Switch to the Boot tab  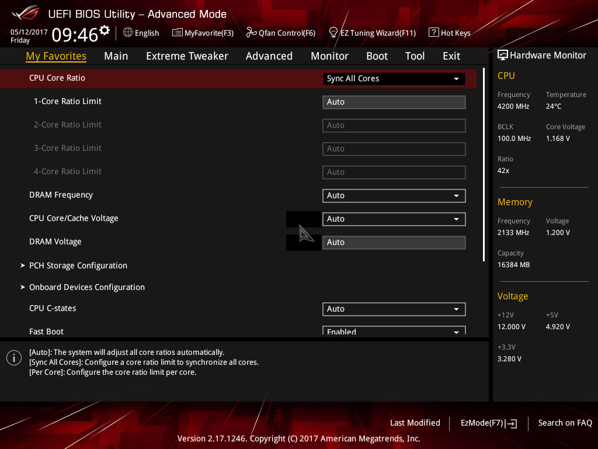coord(377,56)
